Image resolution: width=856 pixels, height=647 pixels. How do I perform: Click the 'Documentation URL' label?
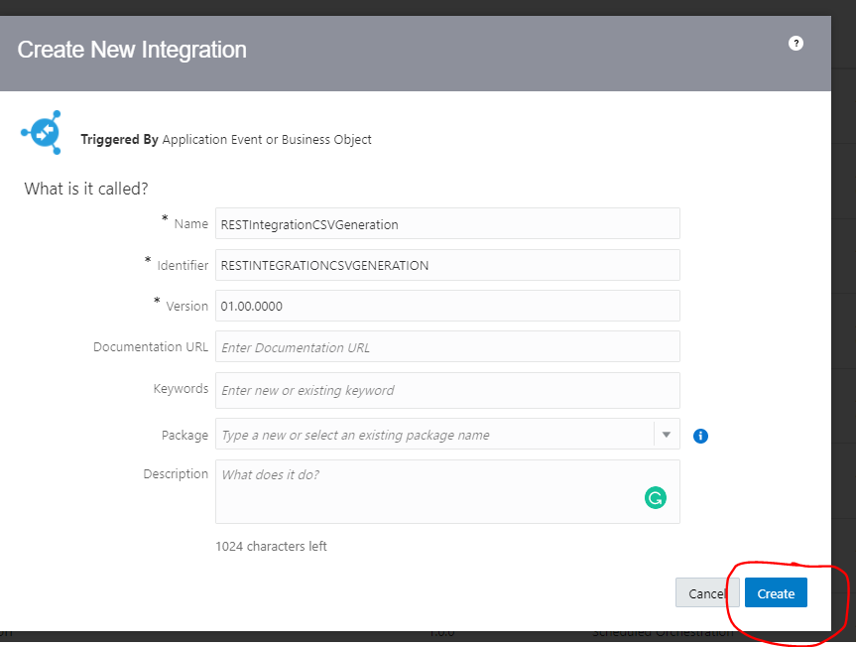coord(151,346)
